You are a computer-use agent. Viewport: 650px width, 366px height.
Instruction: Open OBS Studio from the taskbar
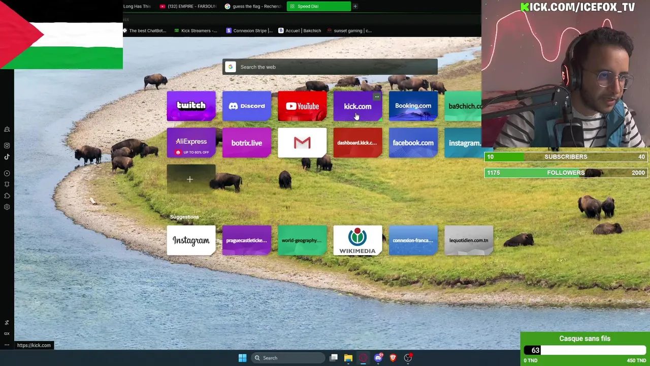tap(408, 358)
